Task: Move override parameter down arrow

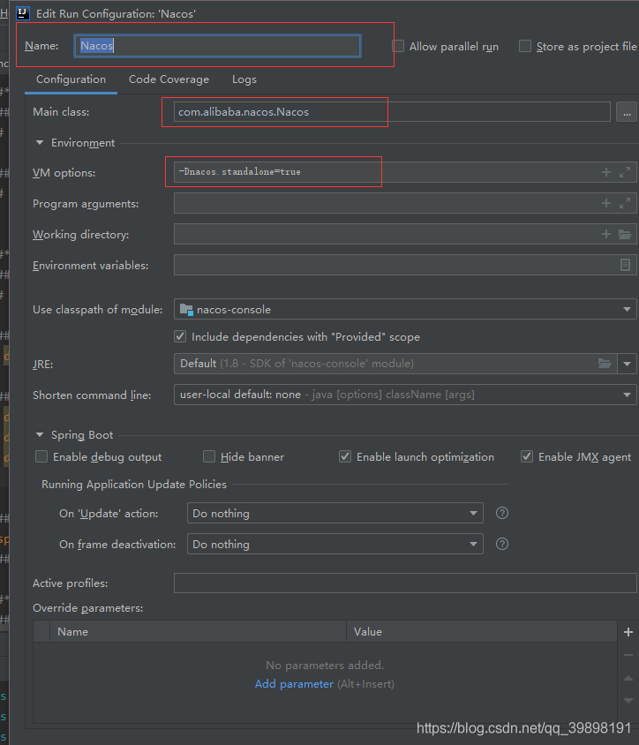Action: coord(628,701)
